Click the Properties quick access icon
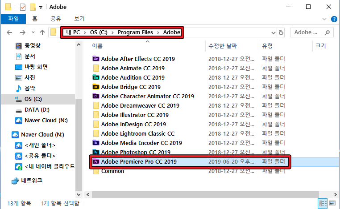Screen dimensions: 340x209 pos(23,7)
